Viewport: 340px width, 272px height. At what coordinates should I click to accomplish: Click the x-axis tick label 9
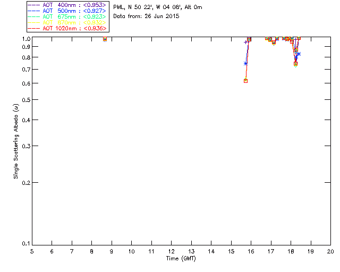[x=112, y=251]
